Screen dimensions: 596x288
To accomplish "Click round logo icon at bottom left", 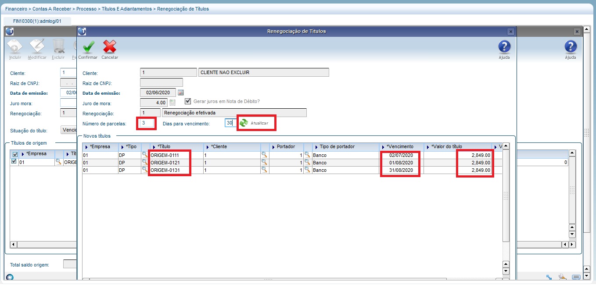I will click(9, 277).
